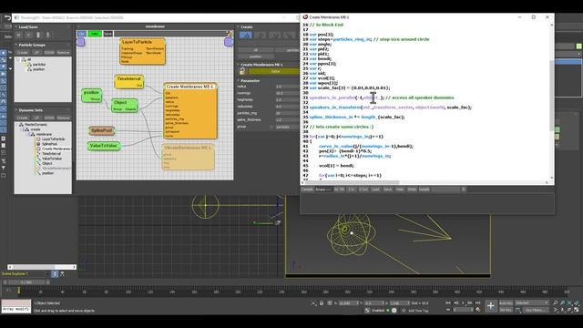Click the funnel filter icon in the left toolbar
The image size is (583, 328).
tap(4, 168)
